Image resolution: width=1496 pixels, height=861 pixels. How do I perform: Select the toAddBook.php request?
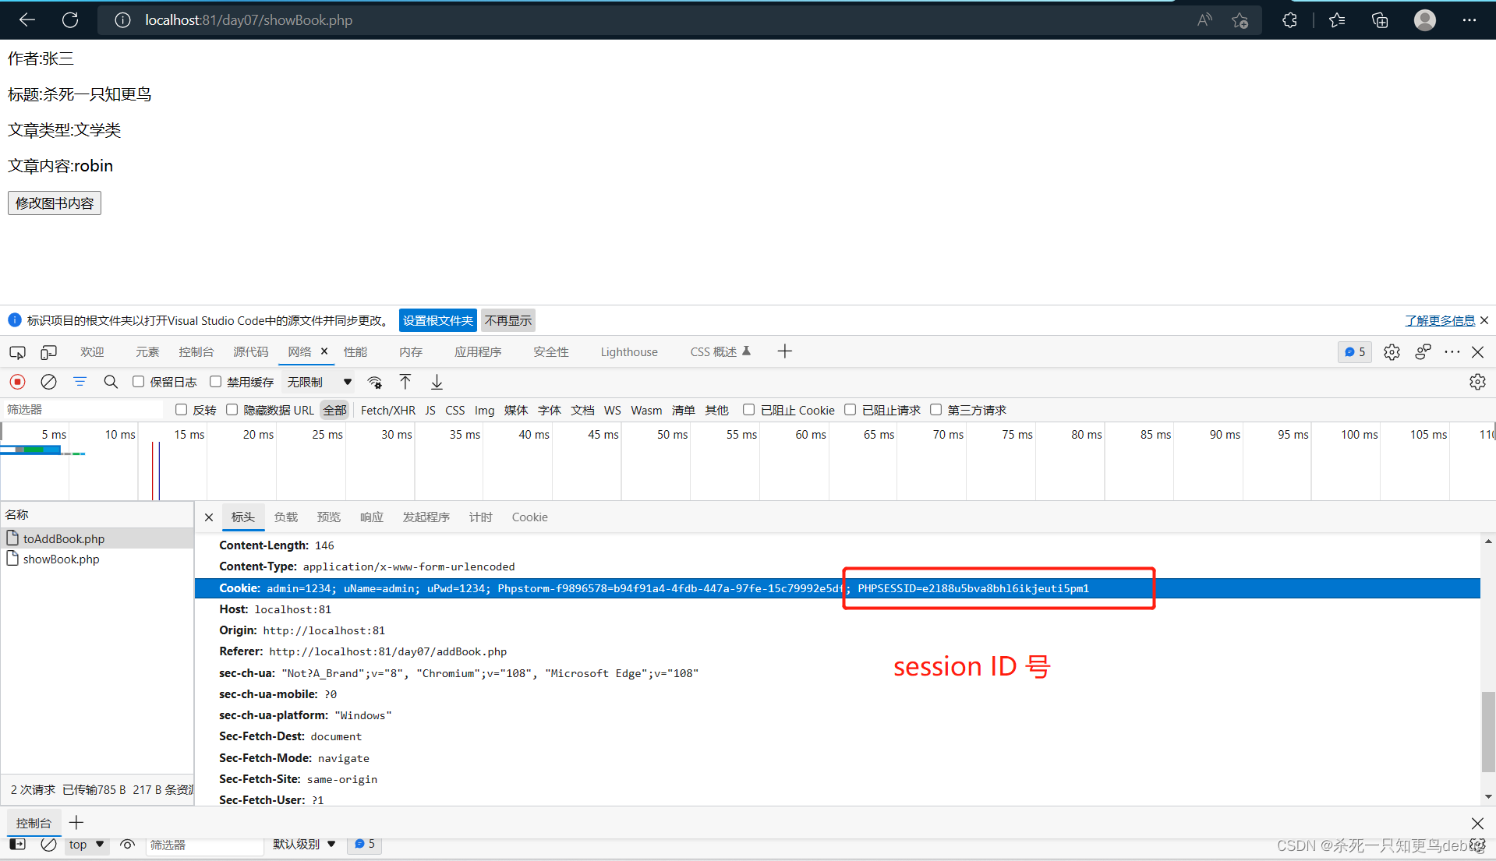(97, 538)
